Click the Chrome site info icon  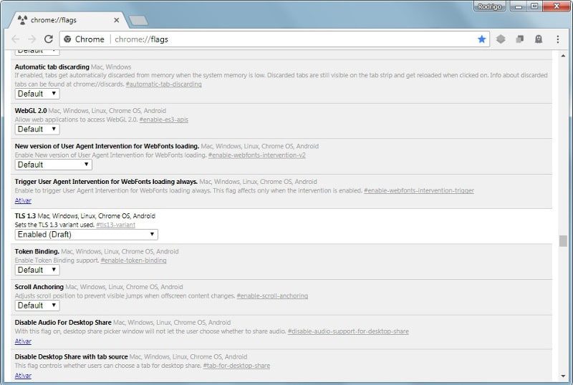point(67,39)
